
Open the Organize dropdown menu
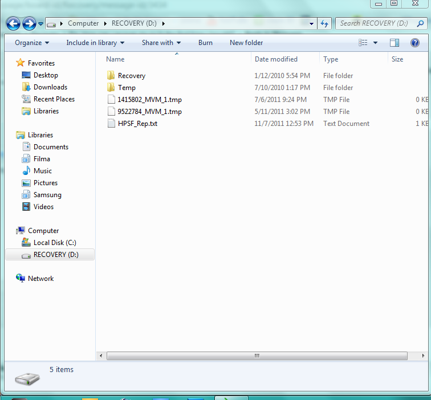click(32, 43)
